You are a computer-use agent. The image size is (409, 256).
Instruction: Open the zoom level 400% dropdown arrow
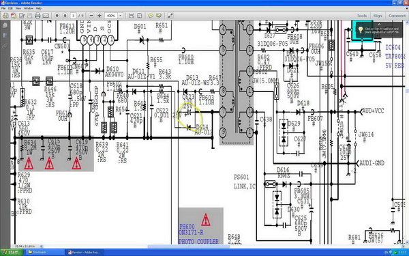coord(121,16)
